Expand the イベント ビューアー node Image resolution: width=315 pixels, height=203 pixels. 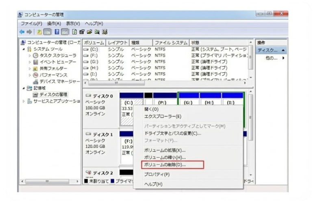point(30,62)
